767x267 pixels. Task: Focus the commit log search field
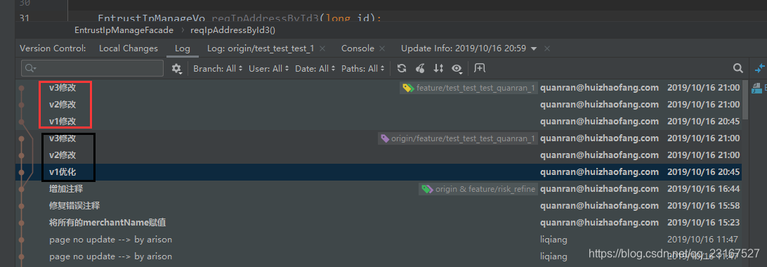pyautogui.click(x=93, y=68)
